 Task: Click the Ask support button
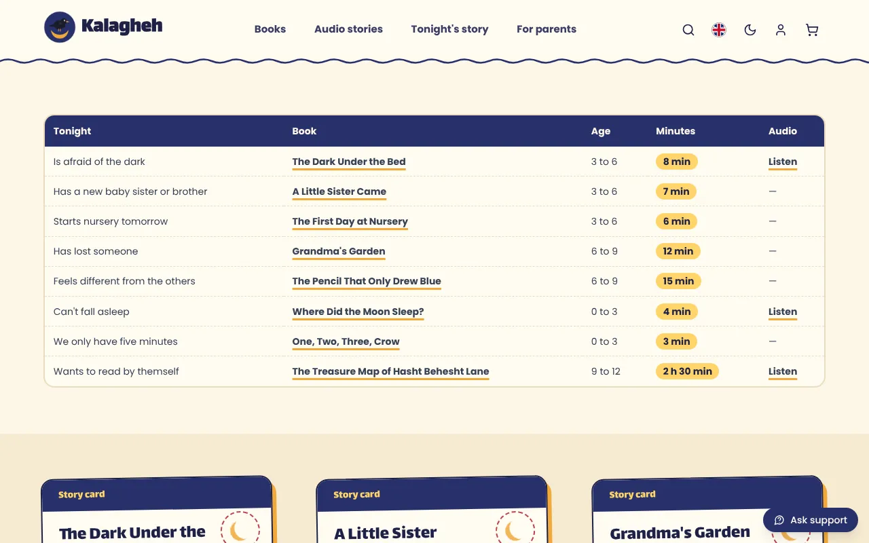point(811,520)
